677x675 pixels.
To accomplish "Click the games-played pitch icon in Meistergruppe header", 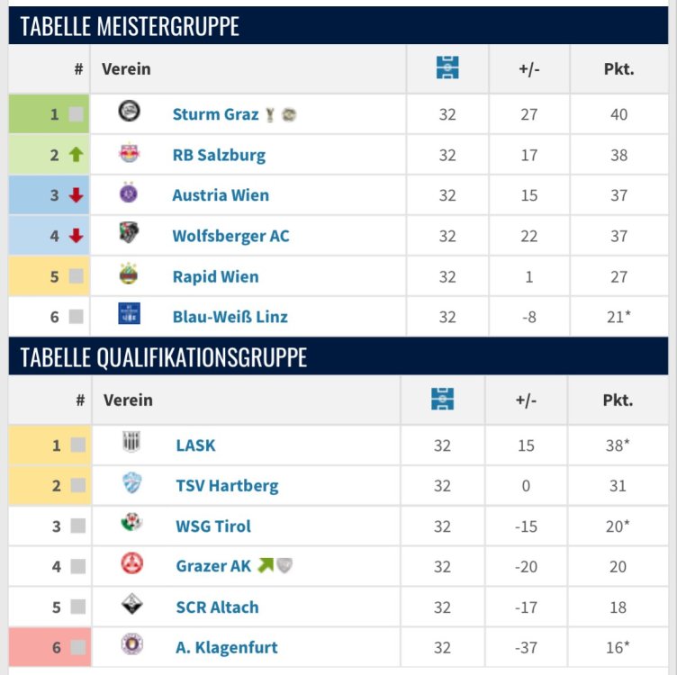I will click(x=447, y=68).
